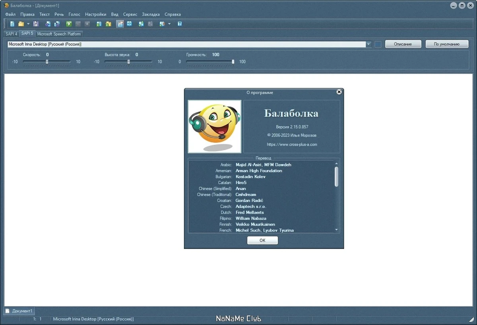Open the Справка menu

[x=173, y=14]
